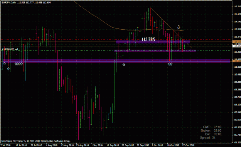Click the EURJPY,Daily chart title
241x147 pixels.
click(9, 2)
